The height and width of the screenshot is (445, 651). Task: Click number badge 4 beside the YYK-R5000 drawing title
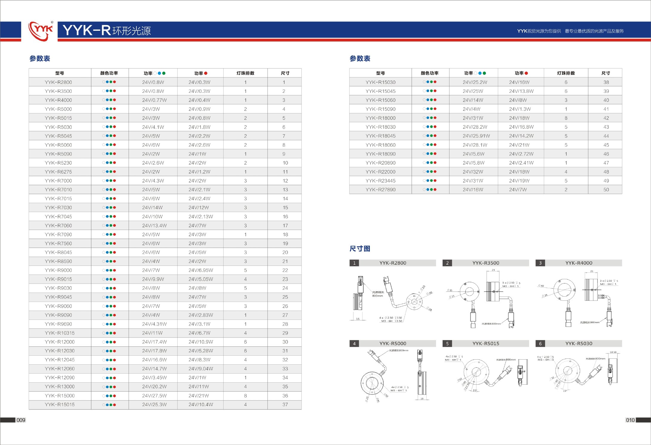click(354, 343)
